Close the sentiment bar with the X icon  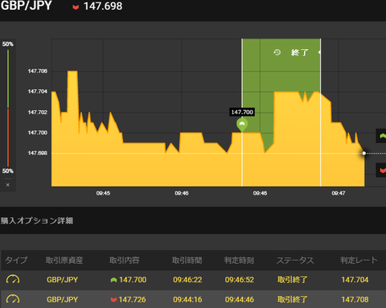click(8, 185)
